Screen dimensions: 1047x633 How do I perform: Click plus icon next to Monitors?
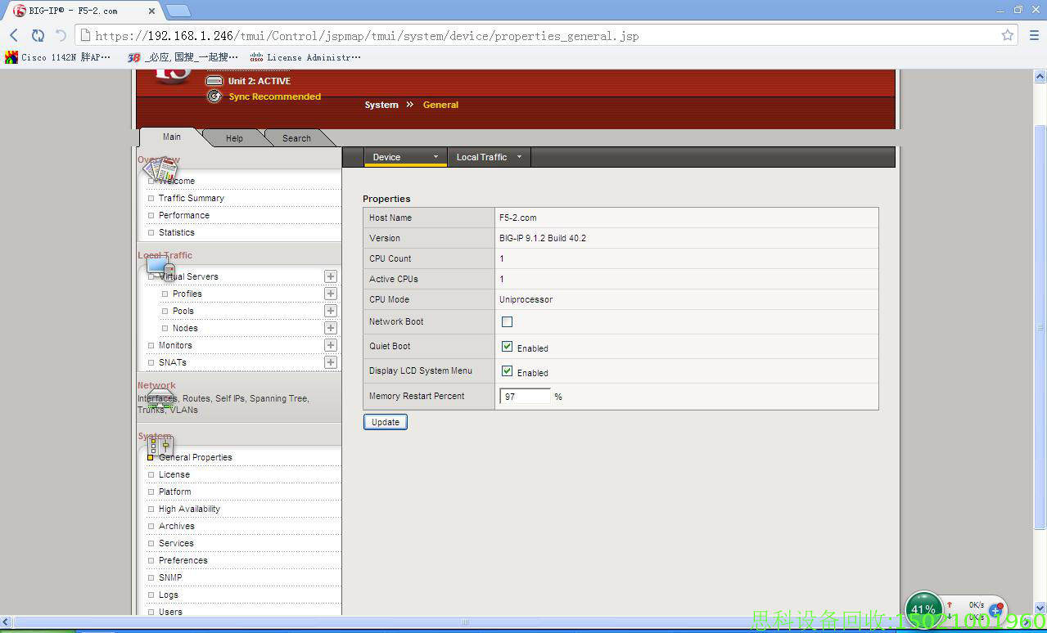point(331,345)
